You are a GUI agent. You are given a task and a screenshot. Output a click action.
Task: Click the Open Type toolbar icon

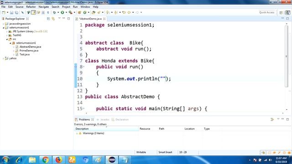tap(94, 12)
